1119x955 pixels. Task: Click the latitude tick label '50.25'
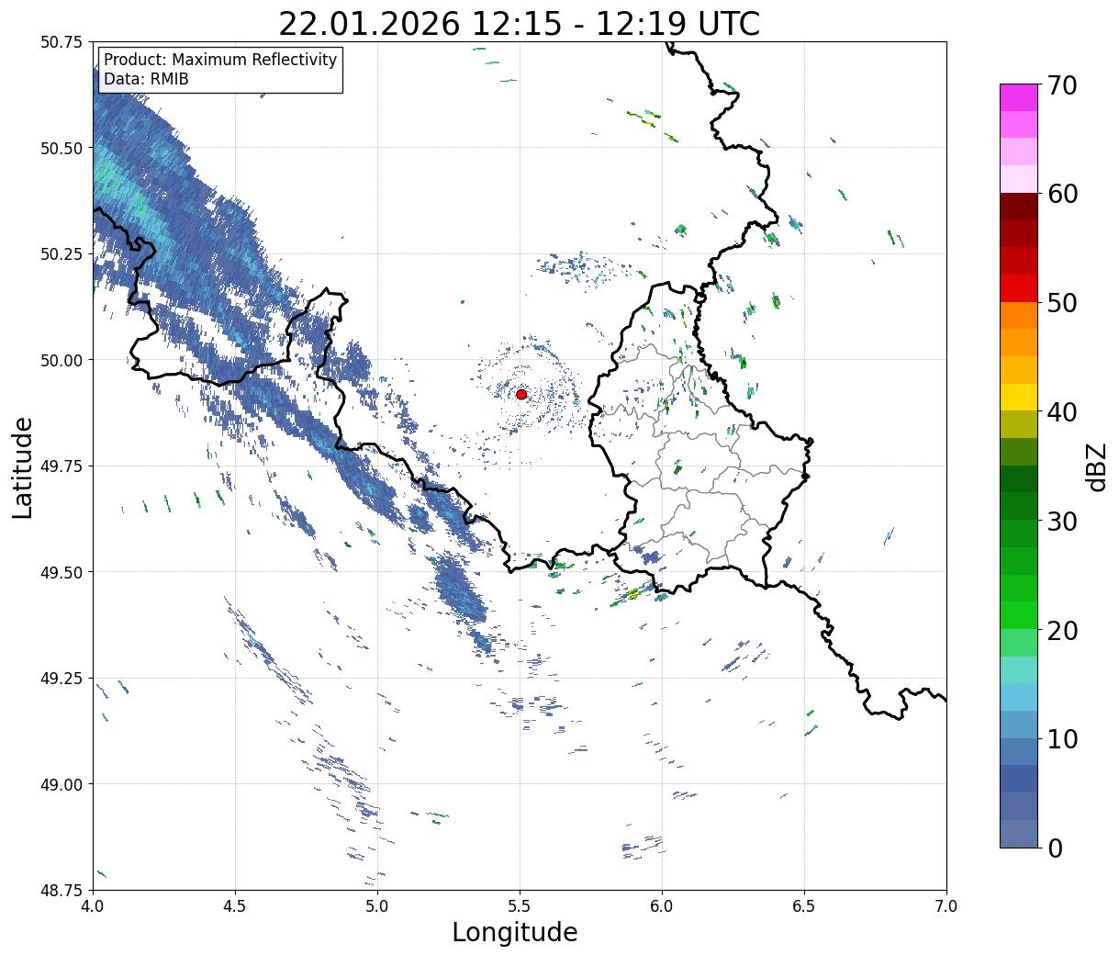coord(62,254)
